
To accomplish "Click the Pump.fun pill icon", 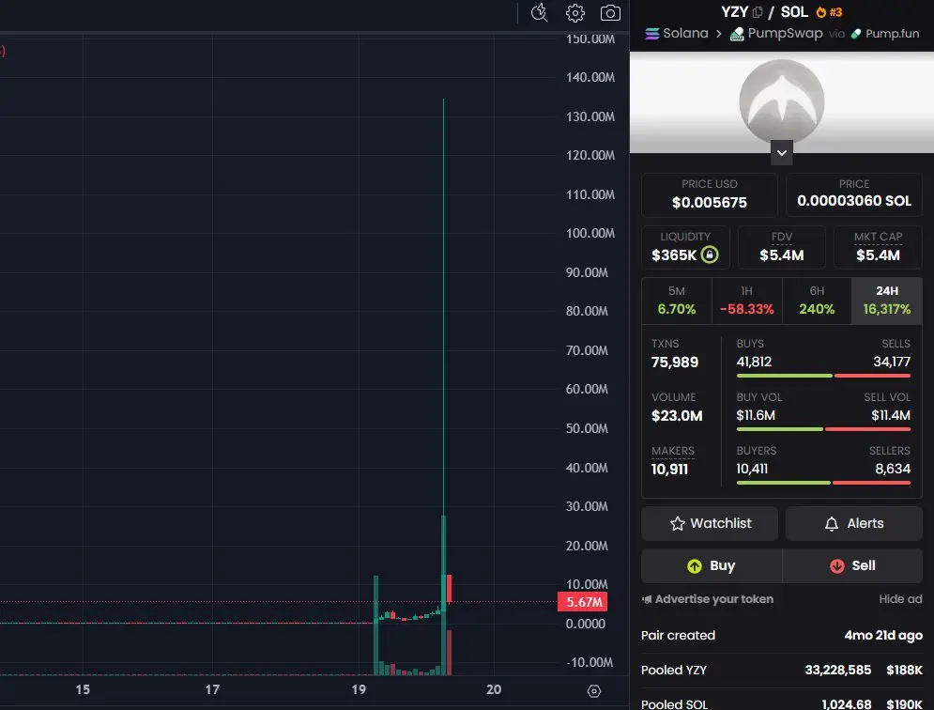I will [x=856, y=34].
